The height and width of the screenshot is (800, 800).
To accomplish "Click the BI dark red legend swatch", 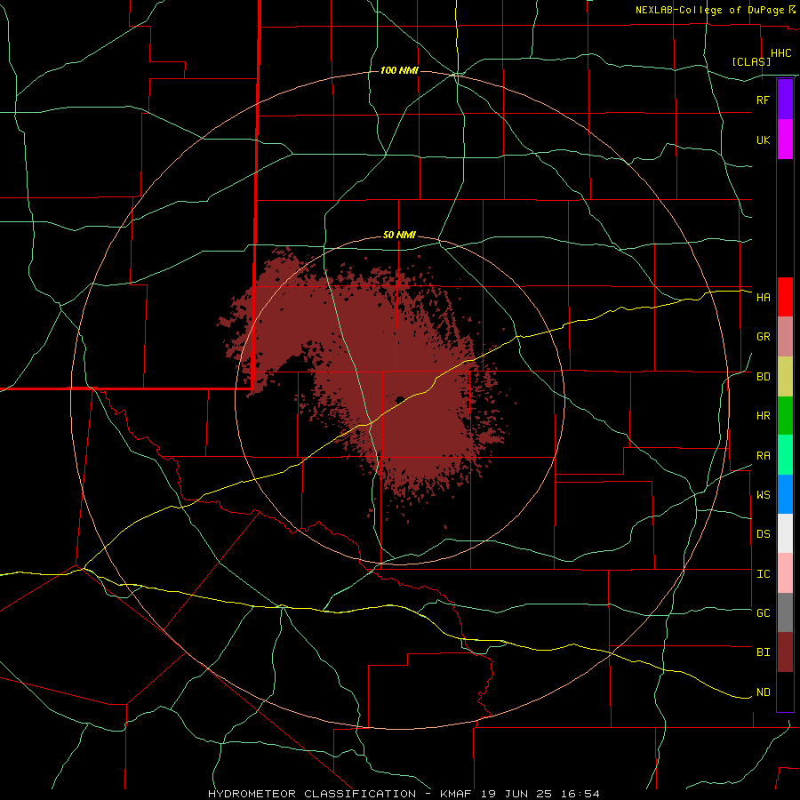I will point(785,652).
